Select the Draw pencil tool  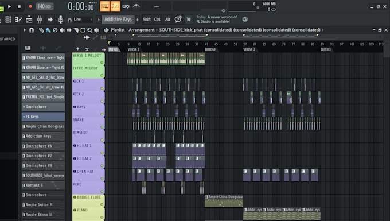[x=41, y=30]
